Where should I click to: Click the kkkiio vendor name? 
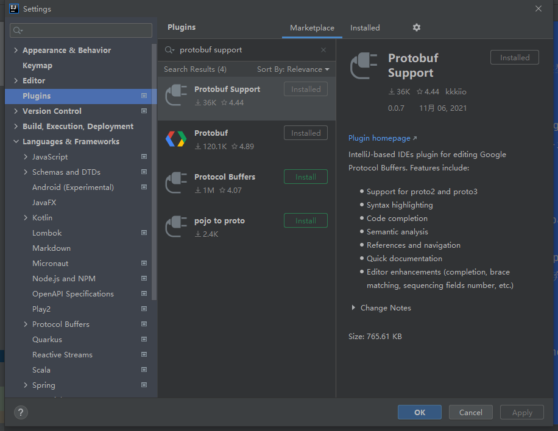[456, 92]
